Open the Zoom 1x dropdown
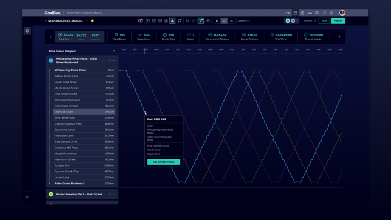 pos(244,21)
